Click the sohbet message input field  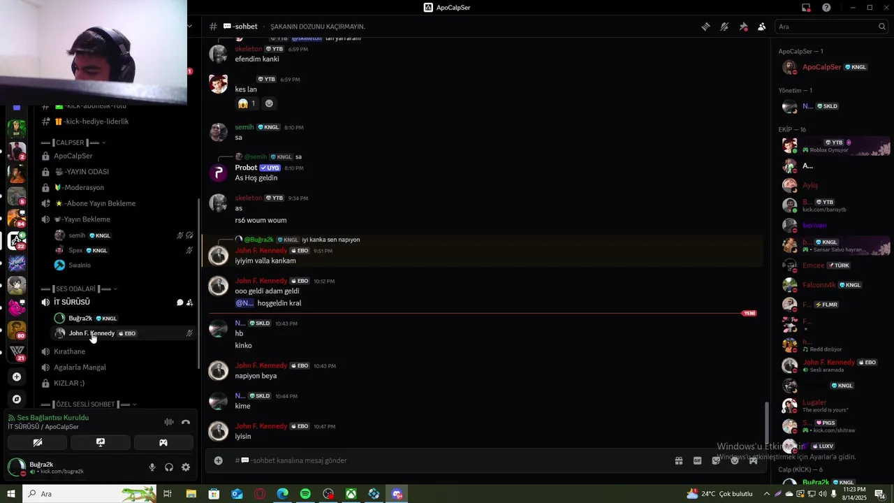pos(447,460)
